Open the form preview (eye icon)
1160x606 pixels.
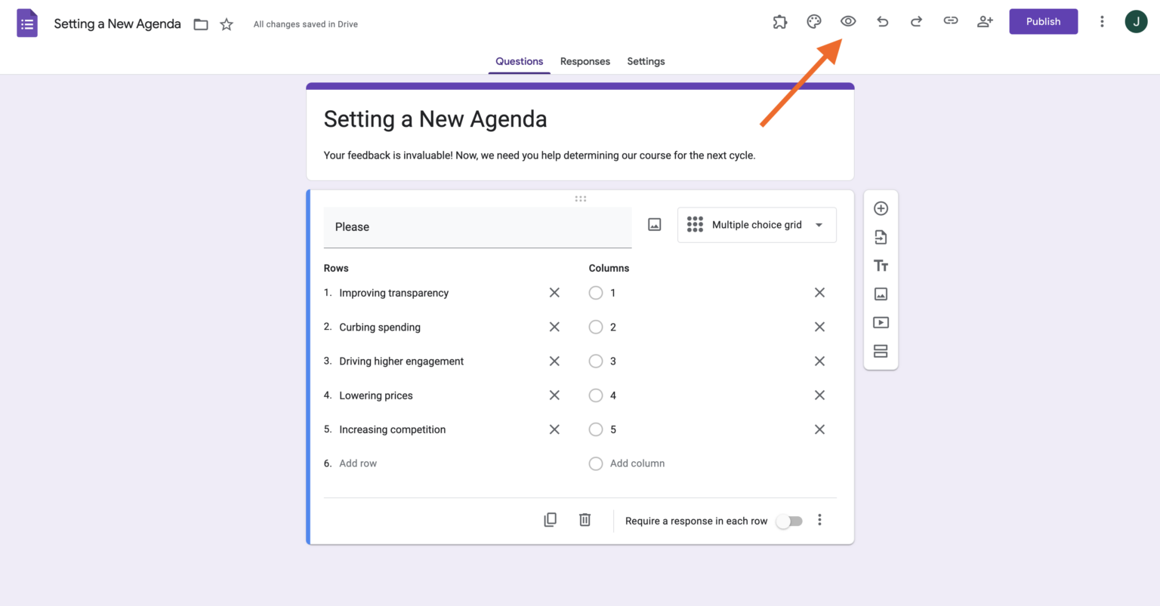tap(847, 21)
